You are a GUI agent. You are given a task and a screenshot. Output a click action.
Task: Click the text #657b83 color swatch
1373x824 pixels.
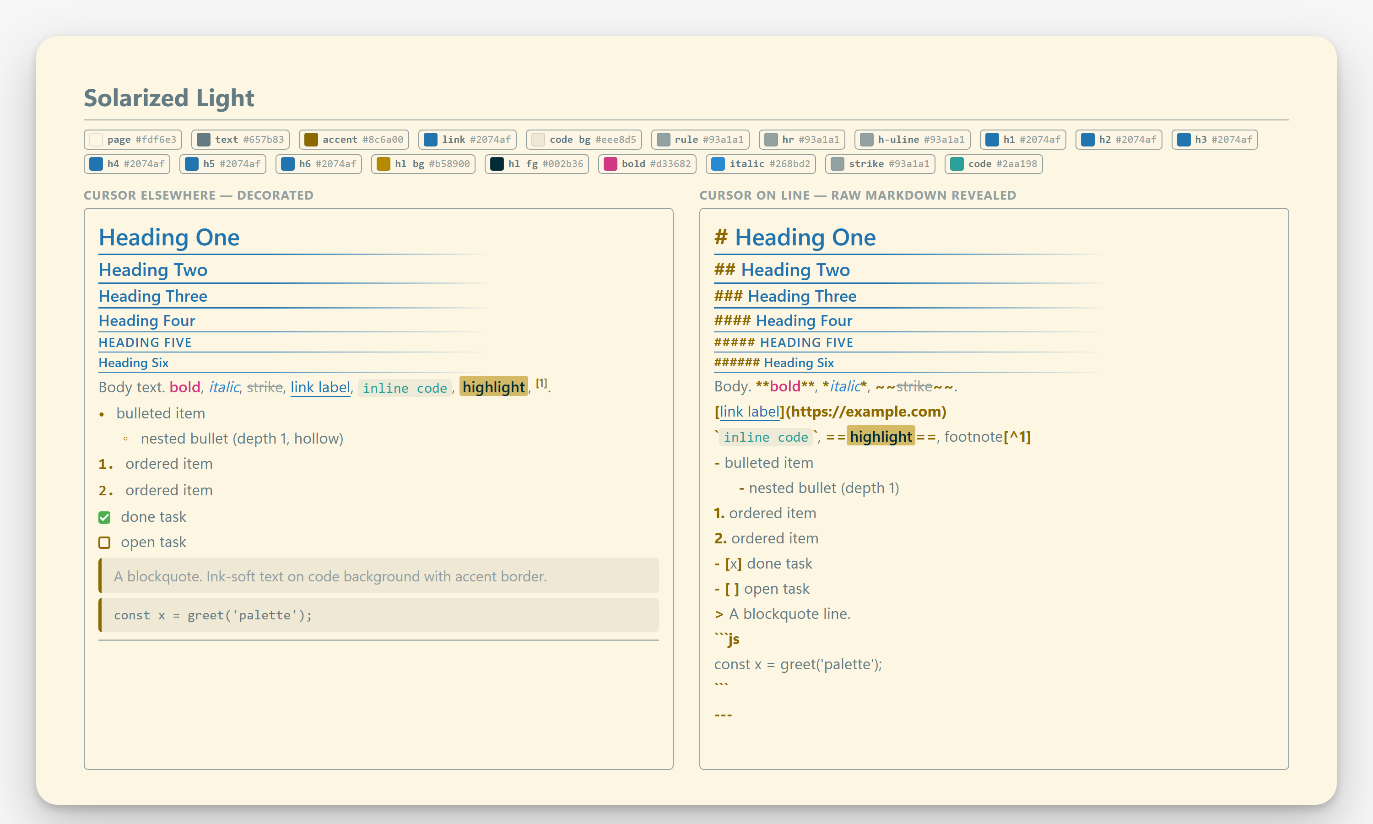point(240,139)
